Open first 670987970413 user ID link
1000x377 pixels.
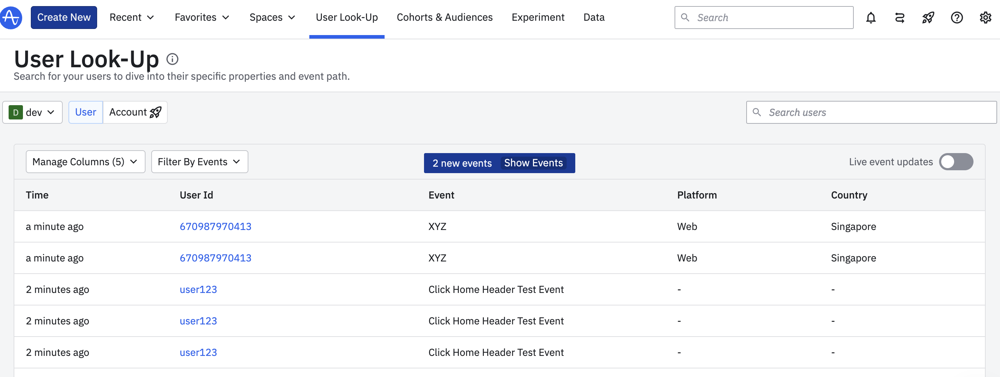pyautogui.click(x=215, y=227)
